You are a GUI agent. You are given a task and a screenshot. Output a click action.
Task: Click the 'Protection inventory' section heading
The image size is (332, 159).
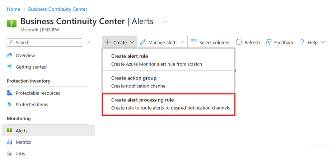[29, 81]
